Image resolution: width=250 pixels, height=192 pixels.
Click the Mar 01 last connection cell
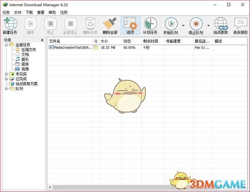pos(202,48)
